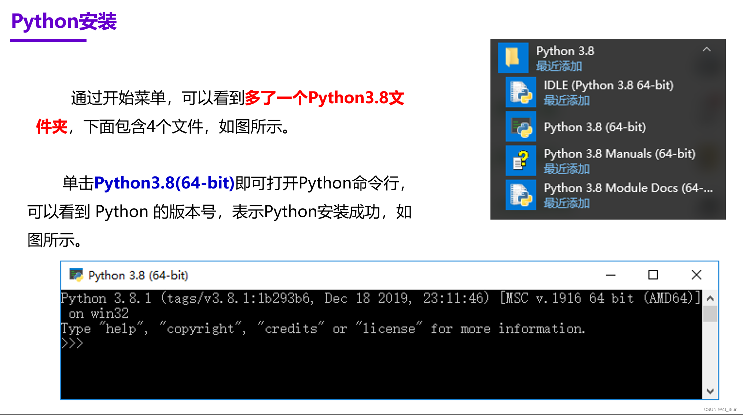The height and width of the screenshot is (415, 743).
Task: Click '最近添加' label under Python 3.8 Manuals
Action: point(567,169)
